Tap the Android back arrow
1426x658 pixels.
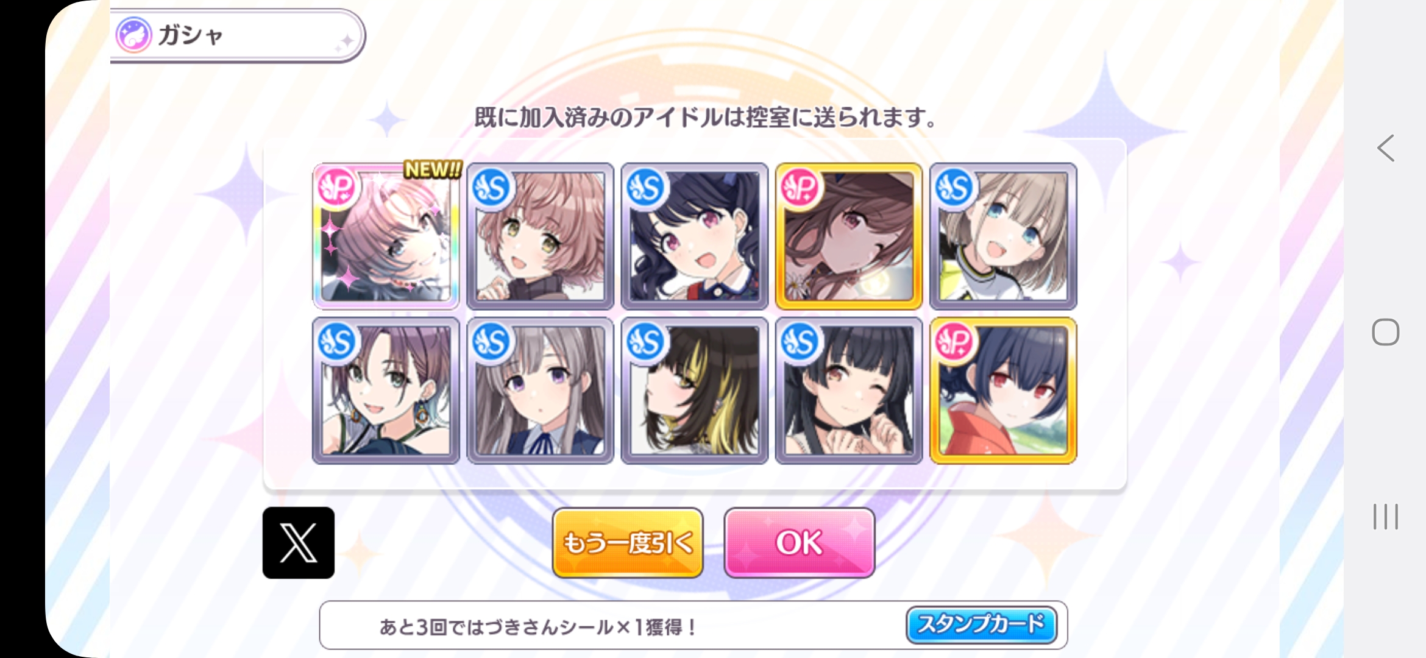click(1385, 148)
